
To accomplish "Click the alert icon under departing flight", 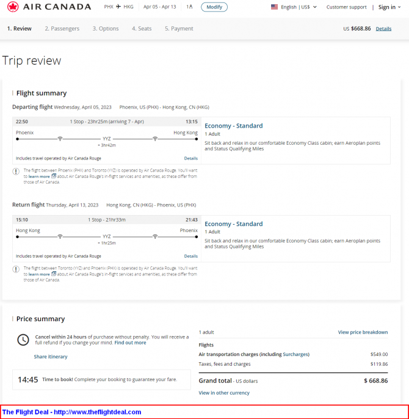I will [x=16, y=171].
